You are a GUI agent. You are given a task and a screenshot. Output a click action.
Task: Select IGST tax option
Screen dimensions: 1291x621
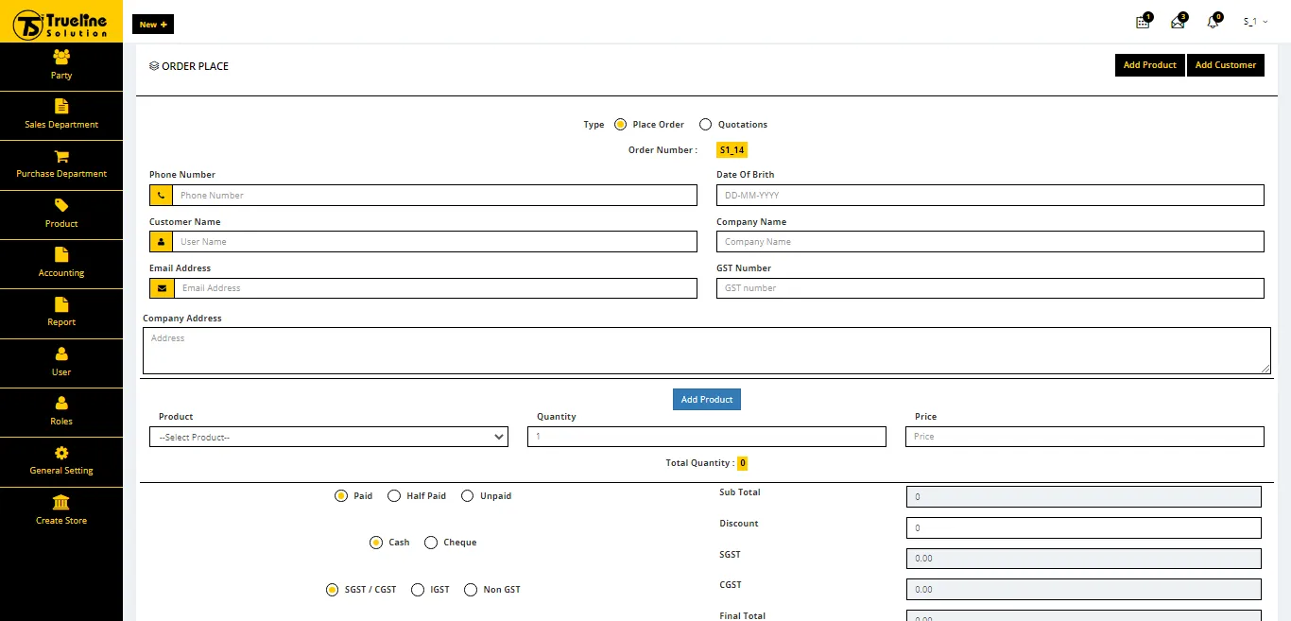(x=418, y=590)
